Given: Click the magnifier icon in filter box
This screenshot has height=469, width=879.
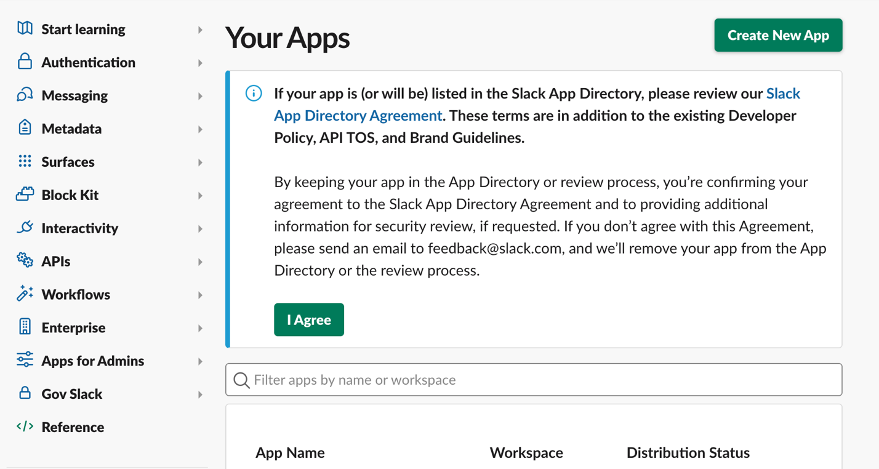Looking at the screenshot, I should click(242, 380).
